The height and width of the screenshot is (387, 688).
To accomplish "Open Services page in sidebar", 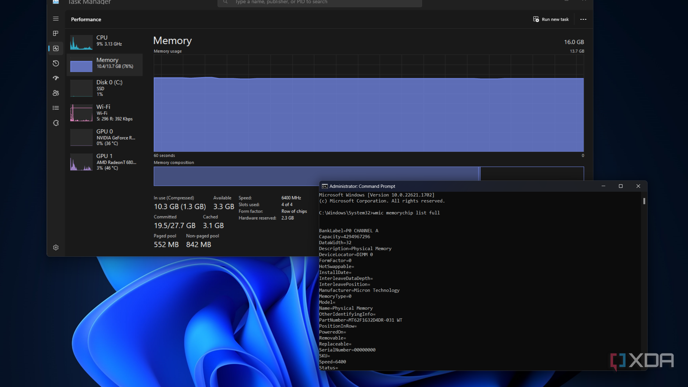I will coord(56,123).
